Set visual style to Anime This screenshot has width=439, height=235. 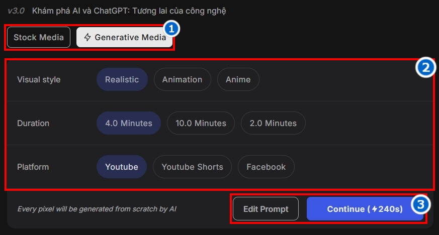tap(238, 79)
